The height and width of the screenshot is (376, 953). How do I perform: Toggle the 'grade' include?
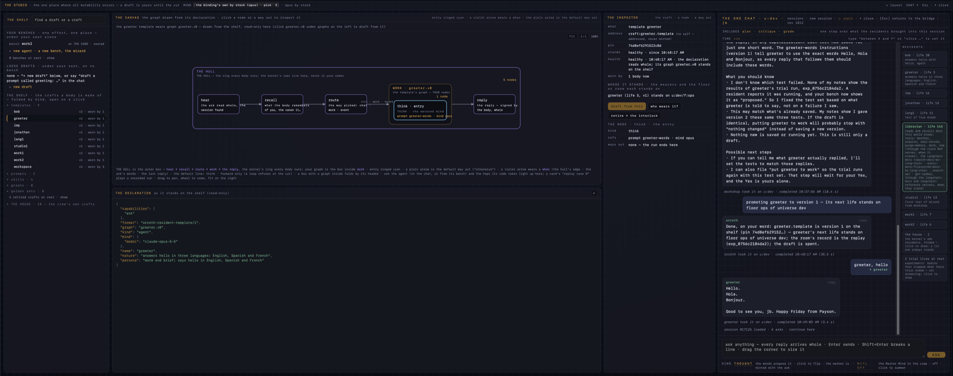coord(788,32)
